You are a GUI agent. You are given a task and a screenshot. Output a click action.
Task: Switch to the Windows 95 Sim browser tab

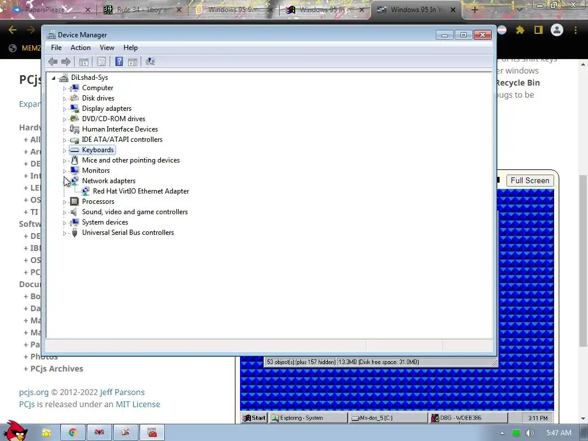(x=234, y=10)
